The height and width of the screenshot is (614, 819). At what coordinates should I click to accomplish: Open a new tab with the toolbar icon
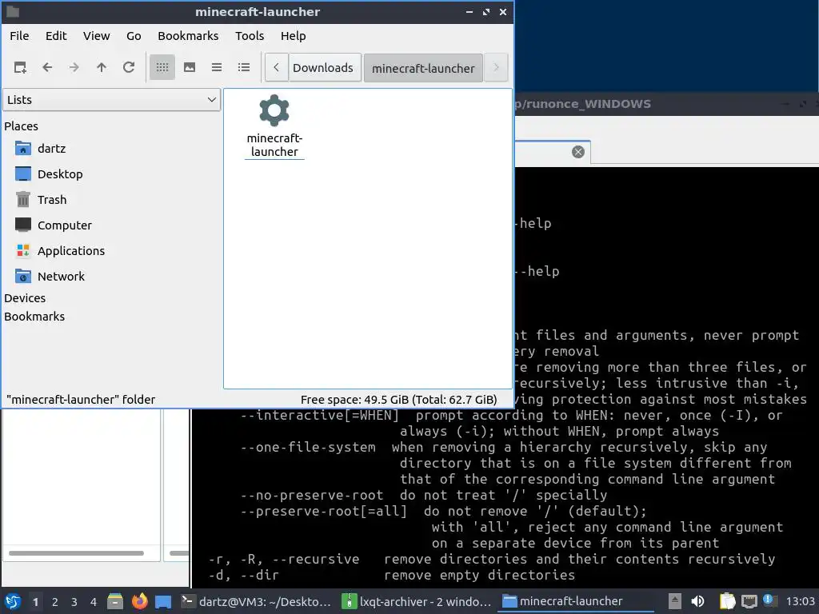[20, 67]
